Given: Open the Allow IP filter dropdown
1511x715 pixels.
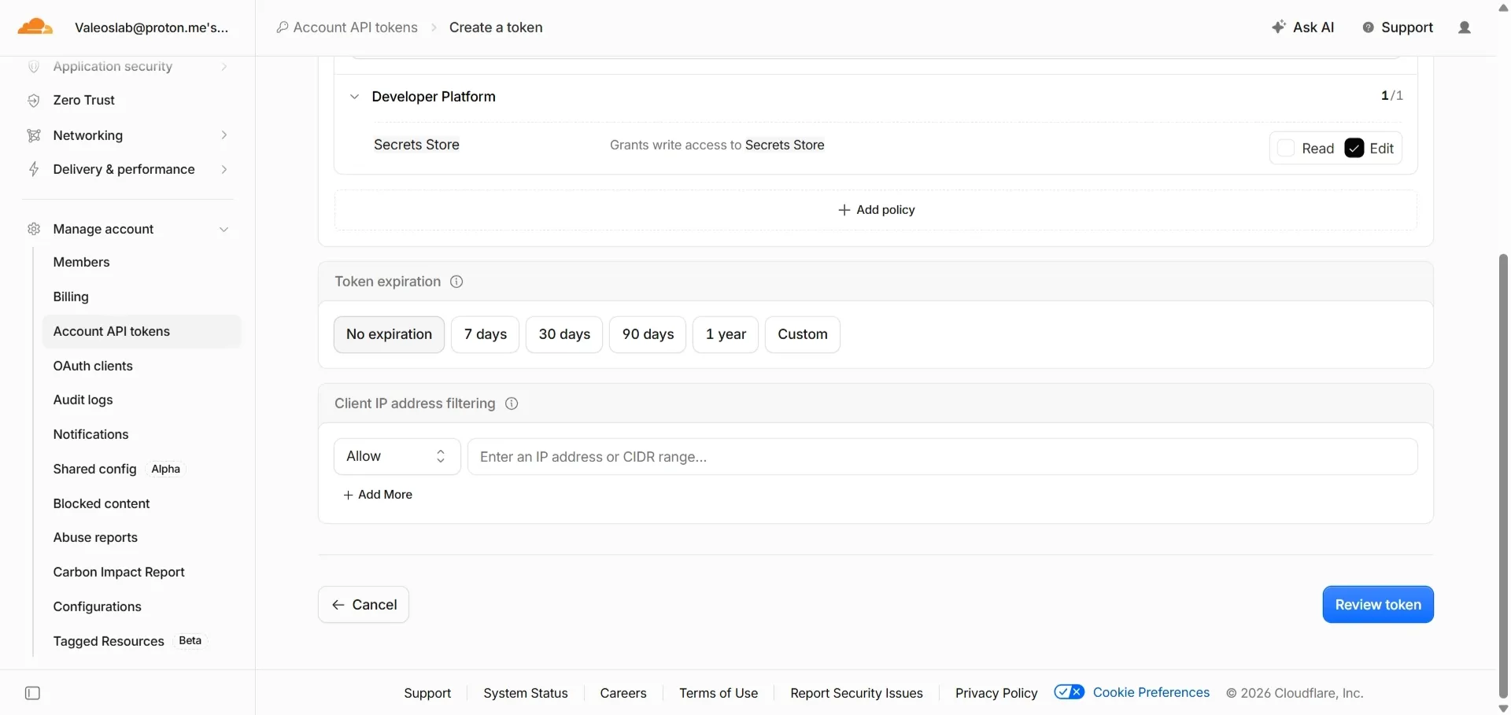Looking at the screenshot, I should (x=397, y=457).
